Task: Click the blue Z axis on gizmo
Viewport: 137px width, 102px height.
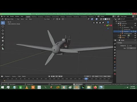Action: coord(108,22)
